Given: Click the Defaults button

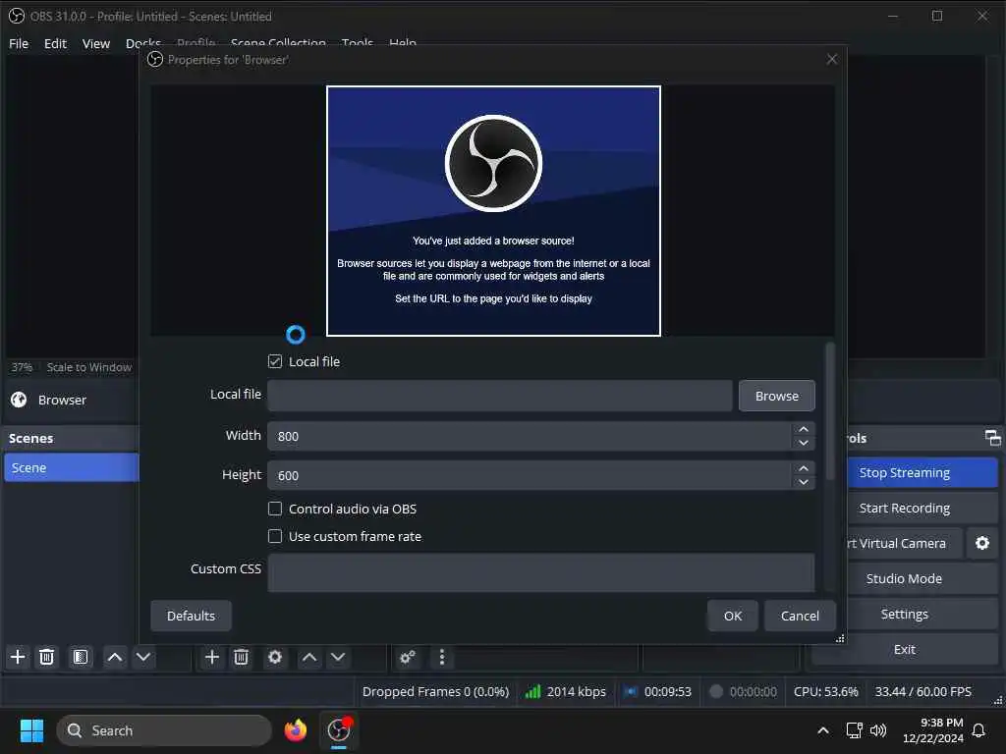Looking at the screenshot, I should 192,617.
